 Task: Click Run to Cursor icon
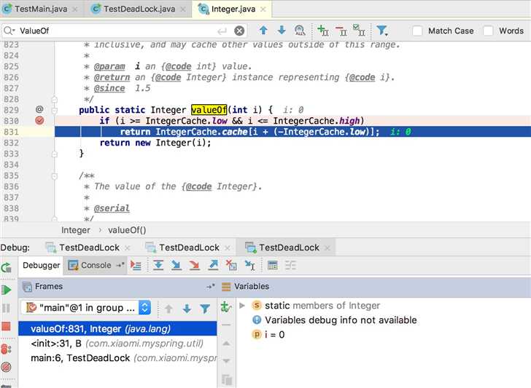click(250, 265)
